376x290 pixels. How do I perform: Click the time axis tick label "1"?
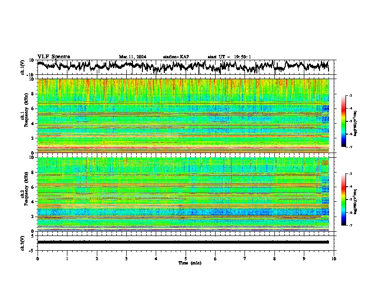tap(67, 259)
